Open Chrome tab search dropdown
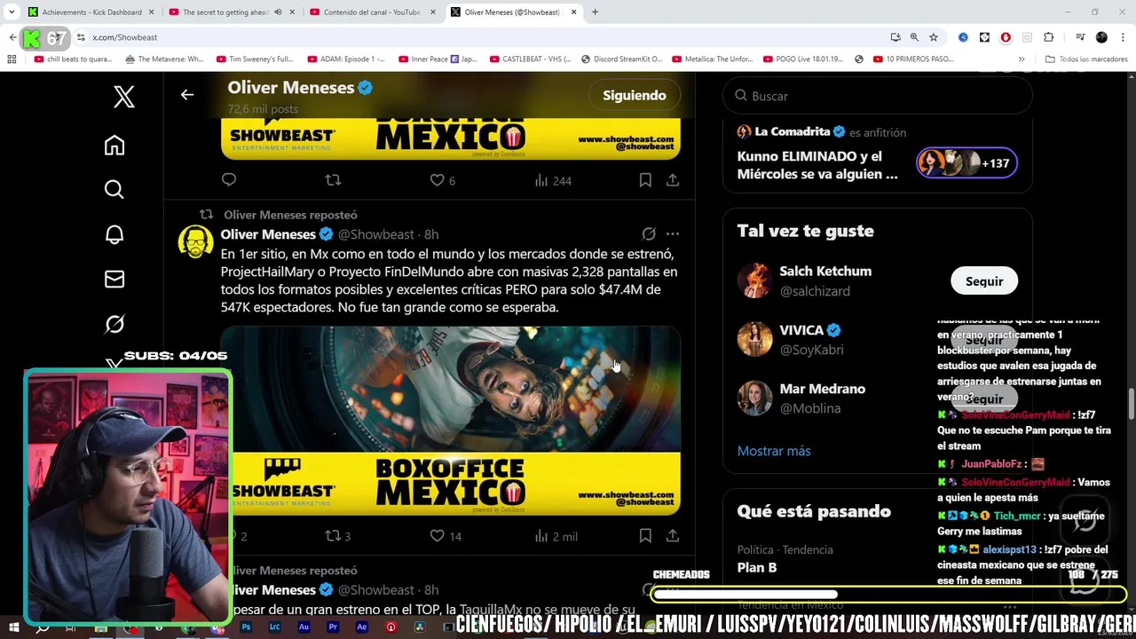1136x639 pixels. pyautogui.click(x=12, y=12)
